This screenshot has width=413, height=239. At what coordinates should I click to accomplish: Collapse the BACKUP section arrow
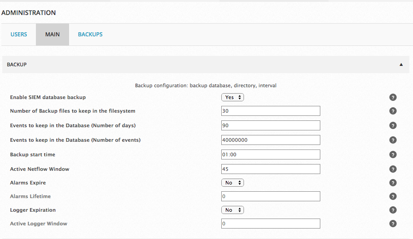[x=401, y=65]
